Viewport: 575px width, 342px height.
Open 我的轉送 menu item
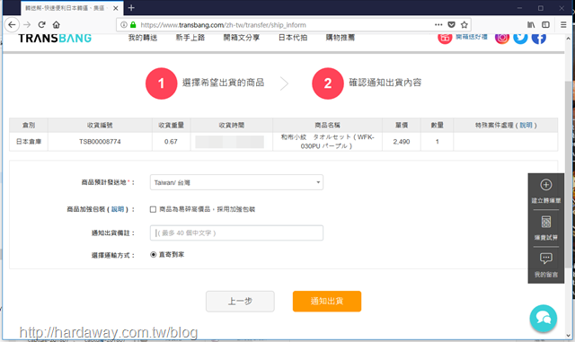point(143,38)
